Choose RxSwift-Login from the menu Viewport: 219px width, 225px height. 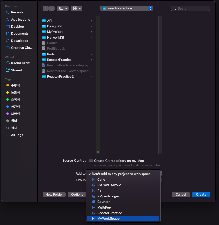[x=123, y=196]
